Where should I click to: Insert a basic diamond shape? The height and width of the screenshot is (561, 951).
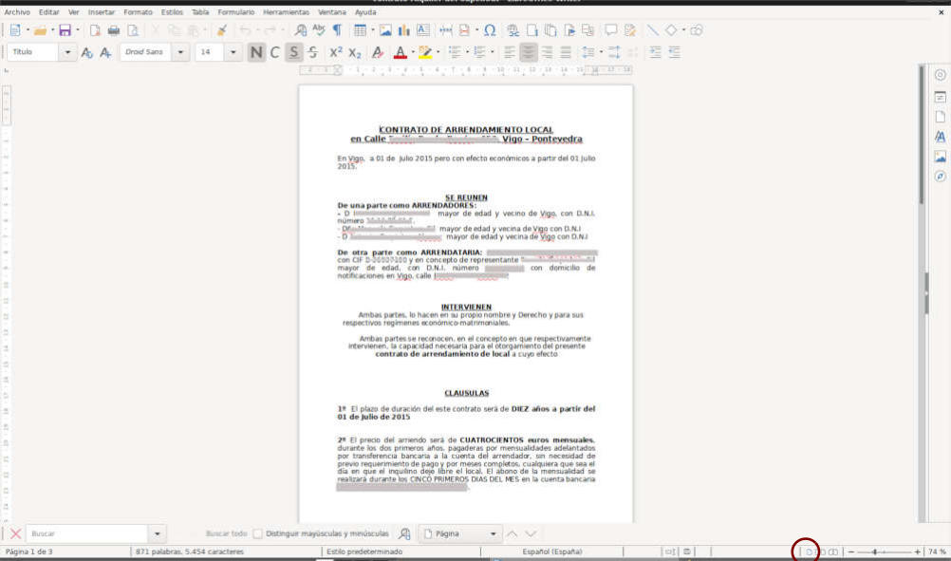pos(671,30)
